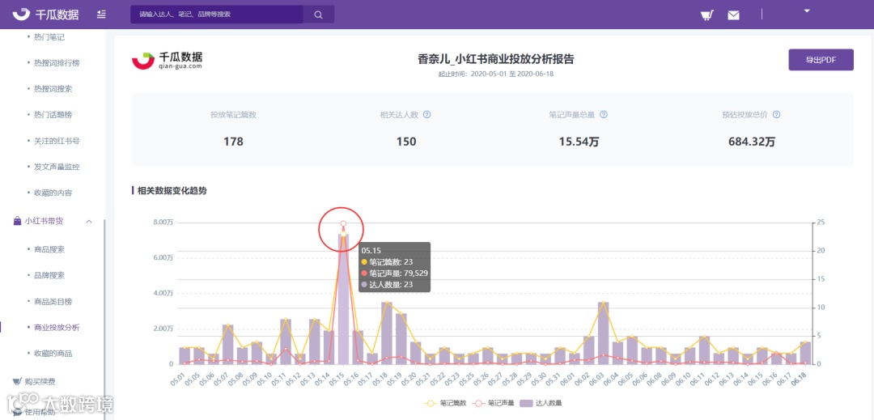Collapse the sidebar with menu toggle icon
874x420 pixels.
tap(101, 15)
